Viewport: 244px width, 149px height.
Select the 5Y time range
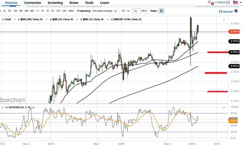tap(53, 11)
